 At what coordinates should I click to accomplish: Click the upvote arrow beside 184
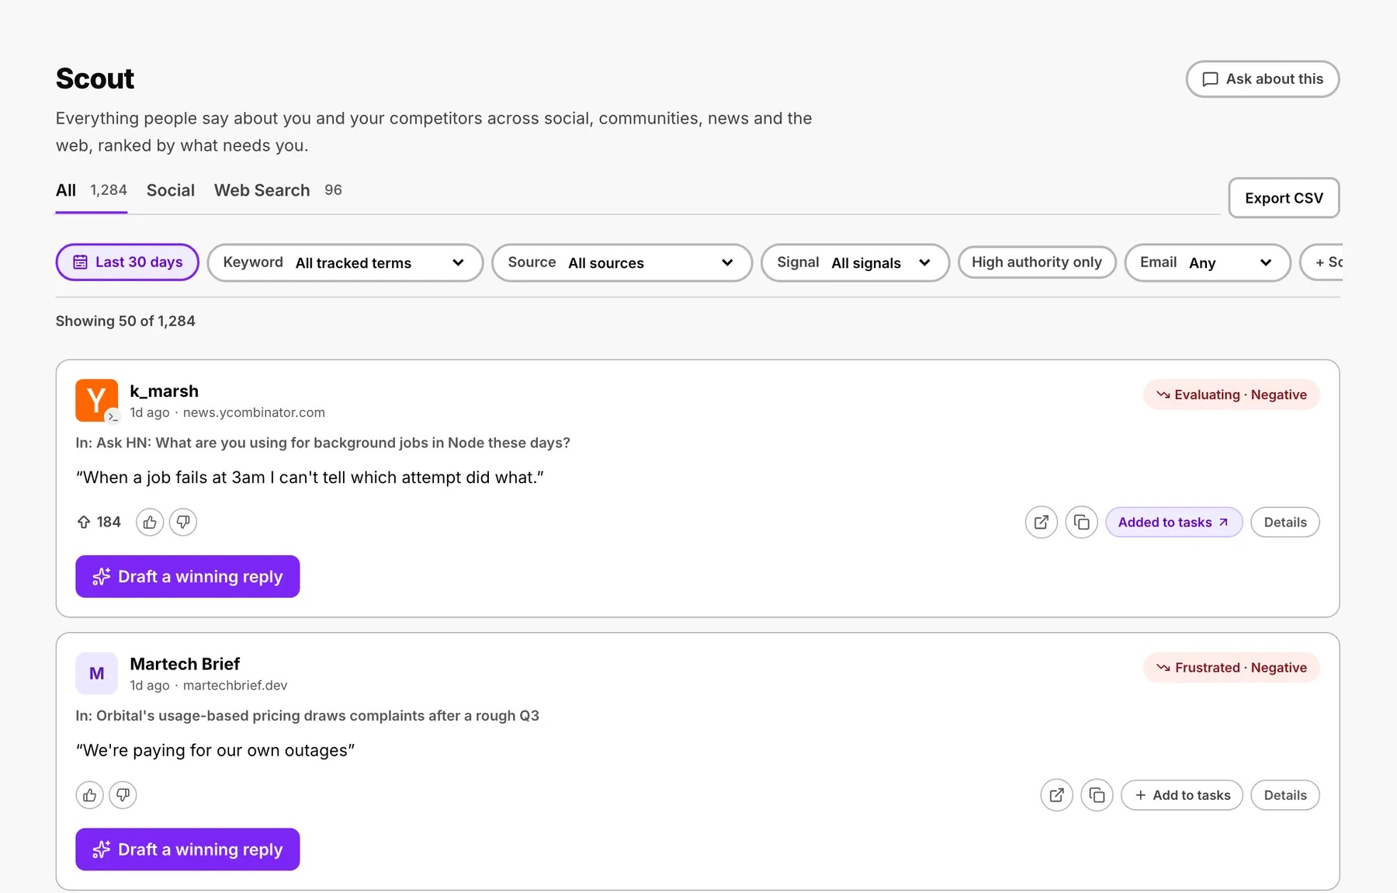pyautogui.click(x=84, y=522)
